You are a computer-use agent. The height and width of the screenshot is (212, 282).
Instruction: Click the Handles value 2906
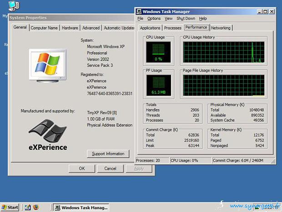click(x=195, y=110)
